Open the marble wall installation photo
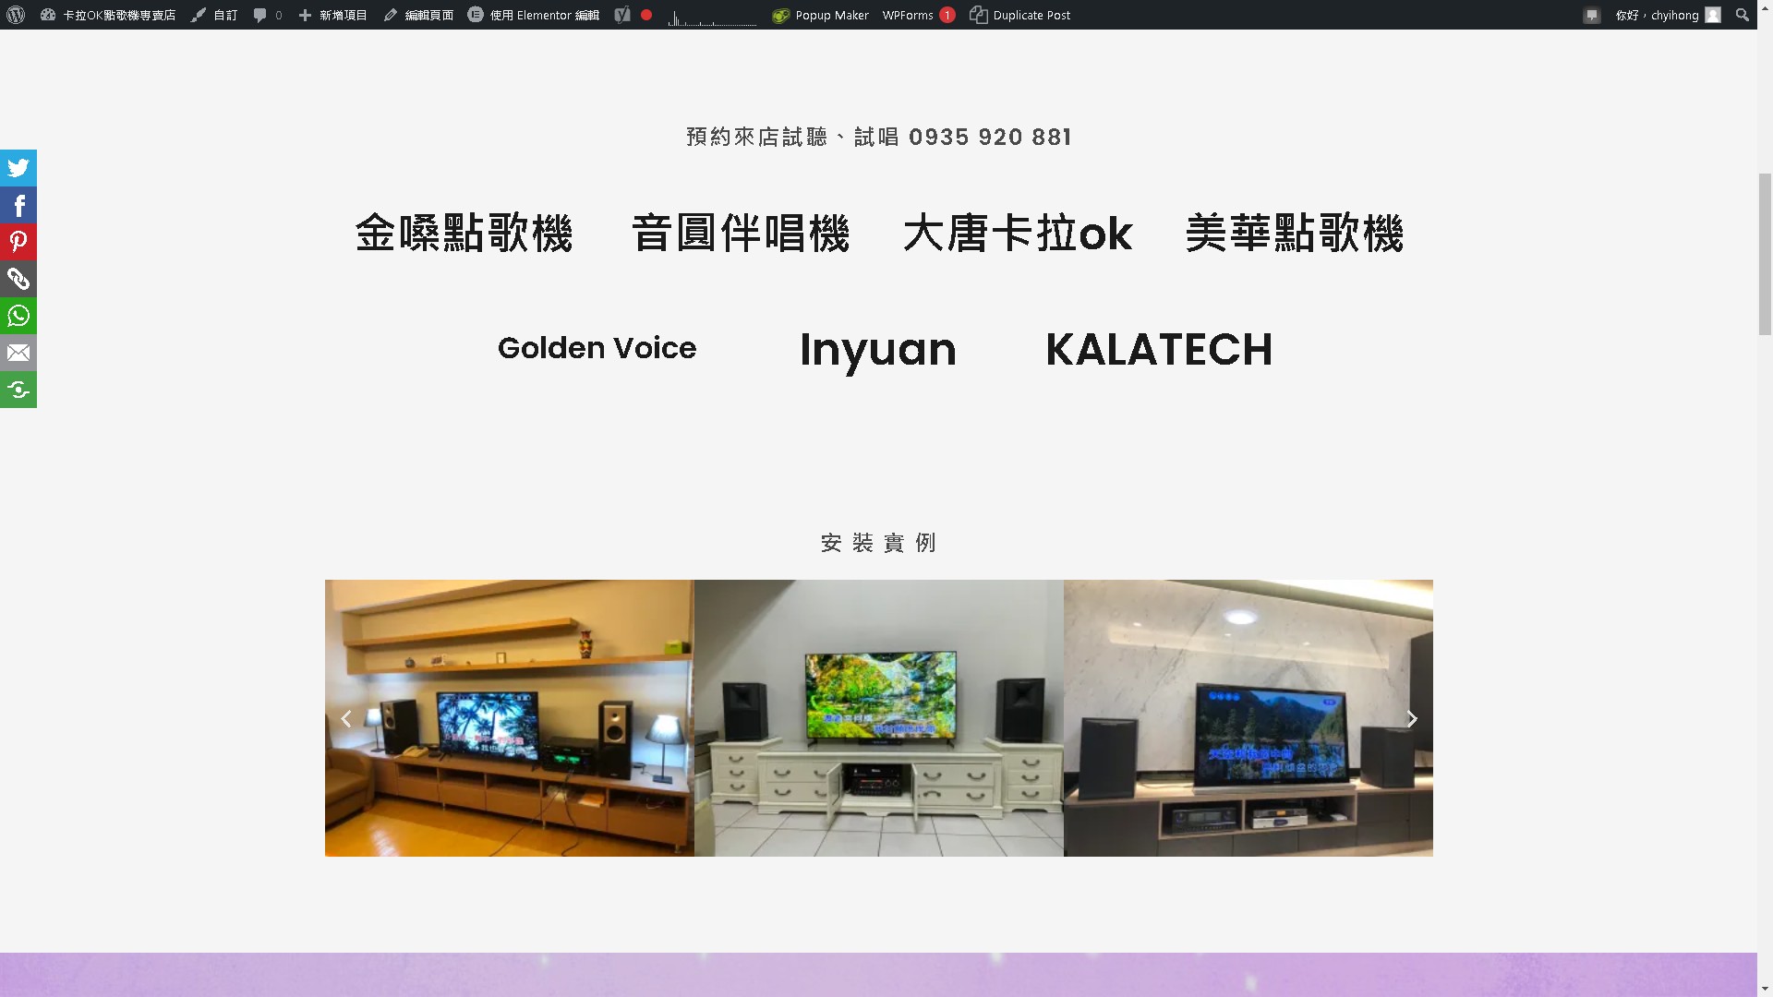 1248,718
